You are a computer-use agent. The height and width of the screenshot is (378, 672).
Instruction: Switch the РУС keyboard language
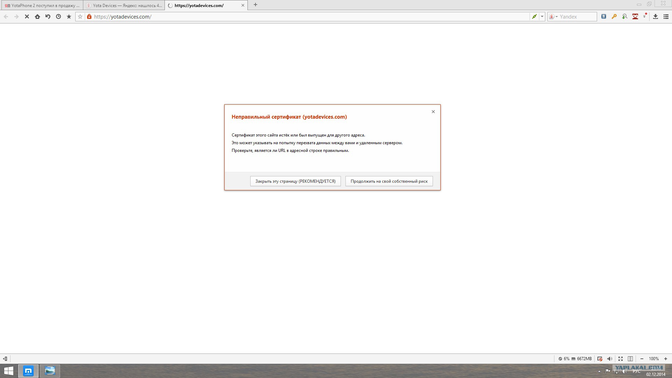pos(636,371)
